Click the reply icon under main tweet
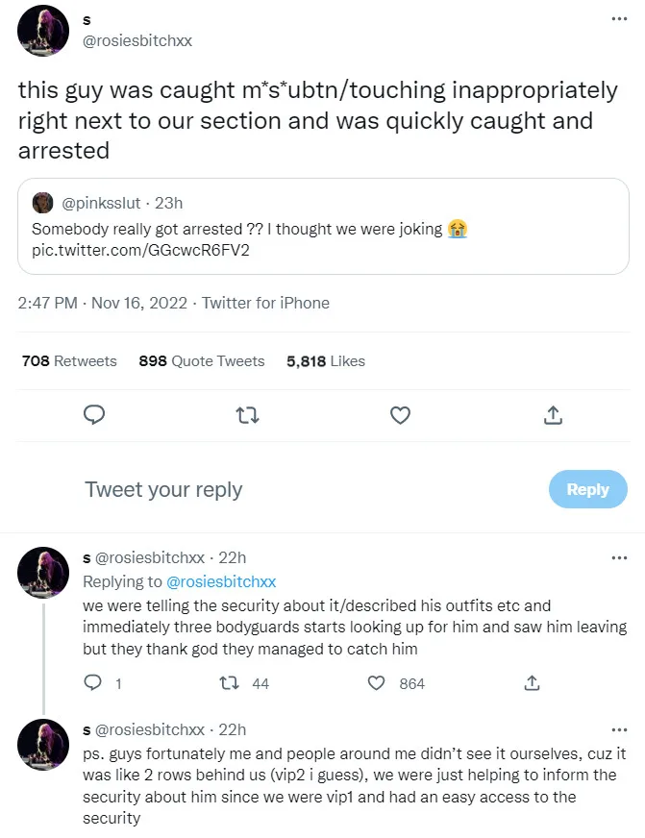This screenshot has height=838, width=645. coord(94,415)
